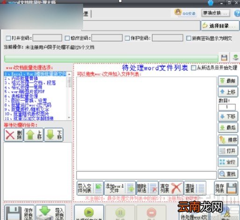The image size is (240, 220).
Task: Select option 3、格式处理—文档、段落
Action: (x=30, y=83)
